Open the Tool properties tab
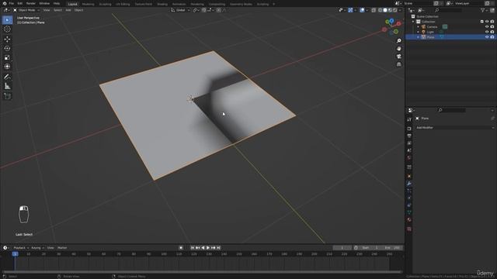497x279 pixels. click(409, 119)
